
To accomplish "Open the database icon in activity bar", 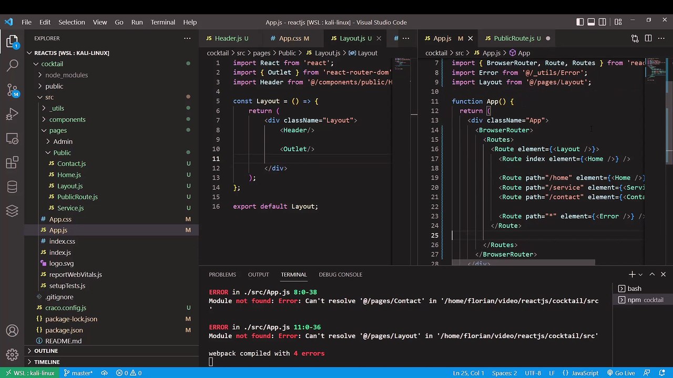I will click(12, 187).
